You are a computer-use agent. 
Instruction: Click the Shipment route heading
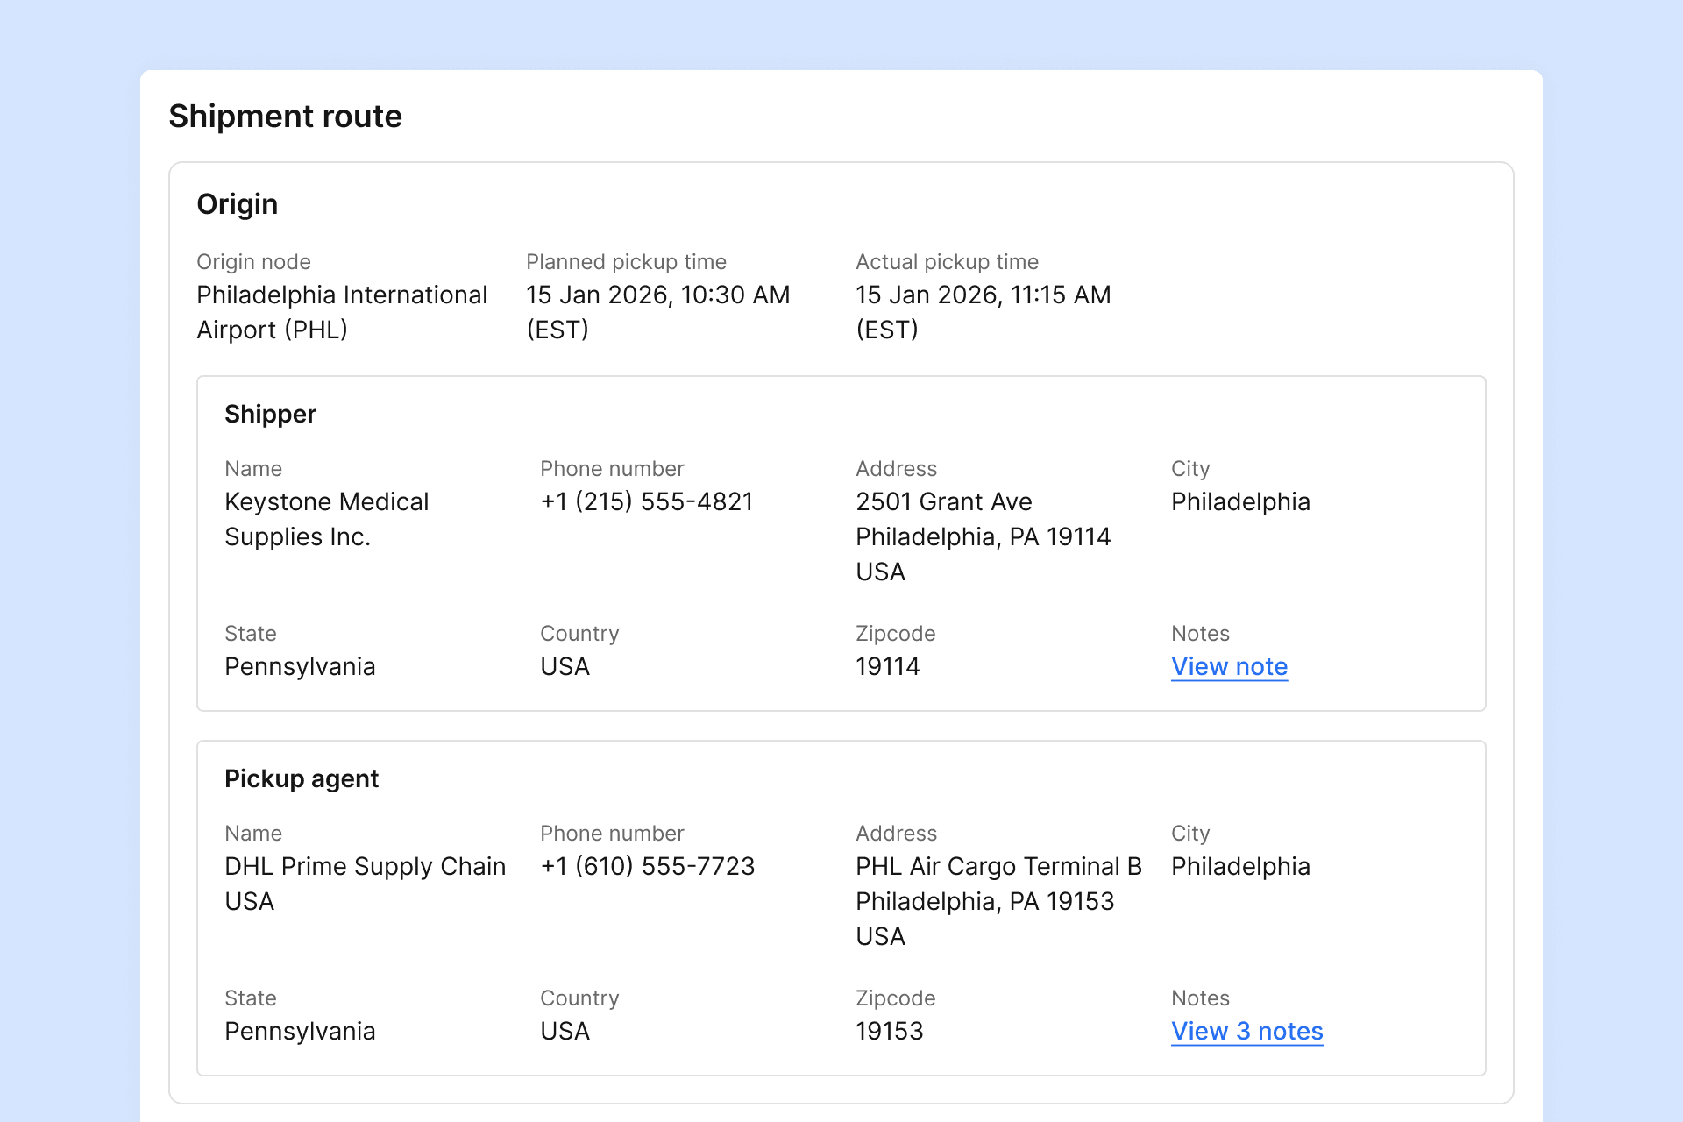coord(285,117)
